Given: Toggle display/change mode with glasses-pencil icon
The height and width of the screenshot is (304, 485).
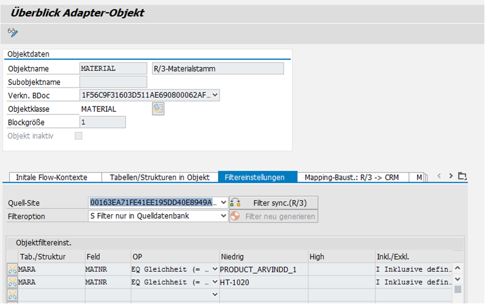Looking at the screenshot, I should click(x=13, y=32).
